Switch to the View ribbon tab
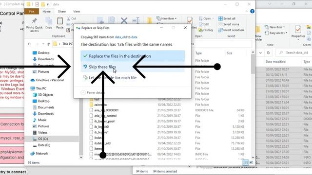The height and width of the screenshot is (175, 312). pos(77,12)
